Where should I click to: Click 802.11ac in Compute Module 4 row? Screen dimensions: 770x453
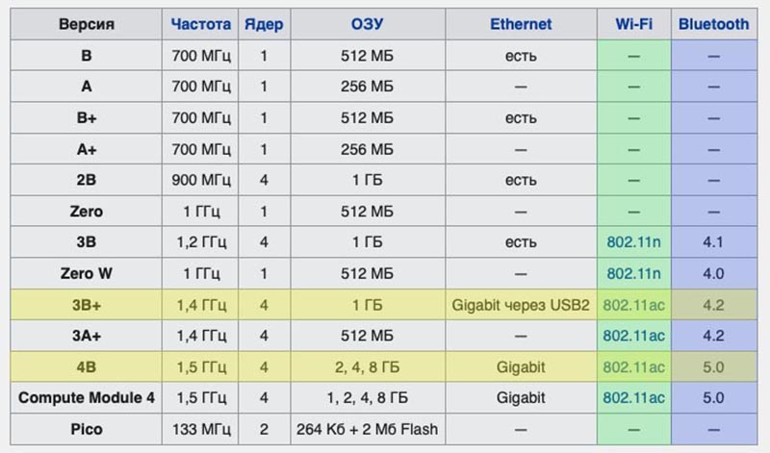click(634, 397)
